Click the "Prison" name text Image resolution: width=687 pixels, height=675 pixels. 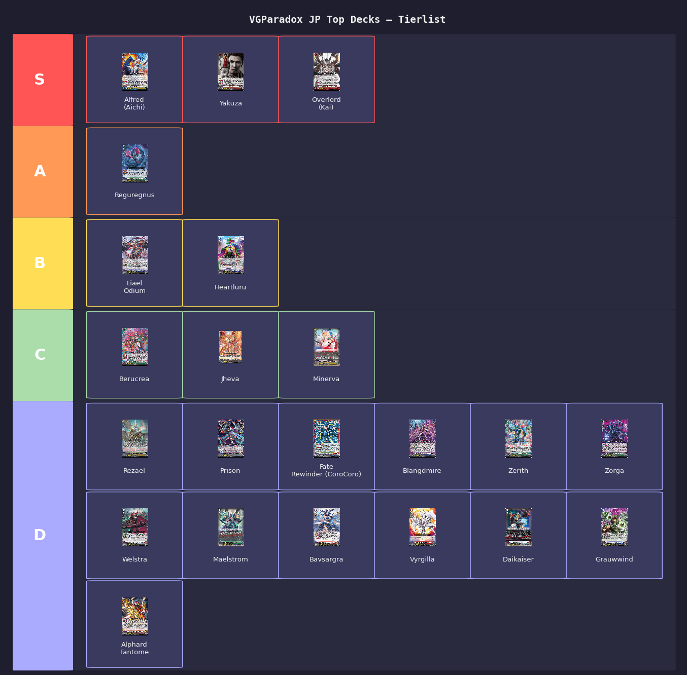click(230, 471)
